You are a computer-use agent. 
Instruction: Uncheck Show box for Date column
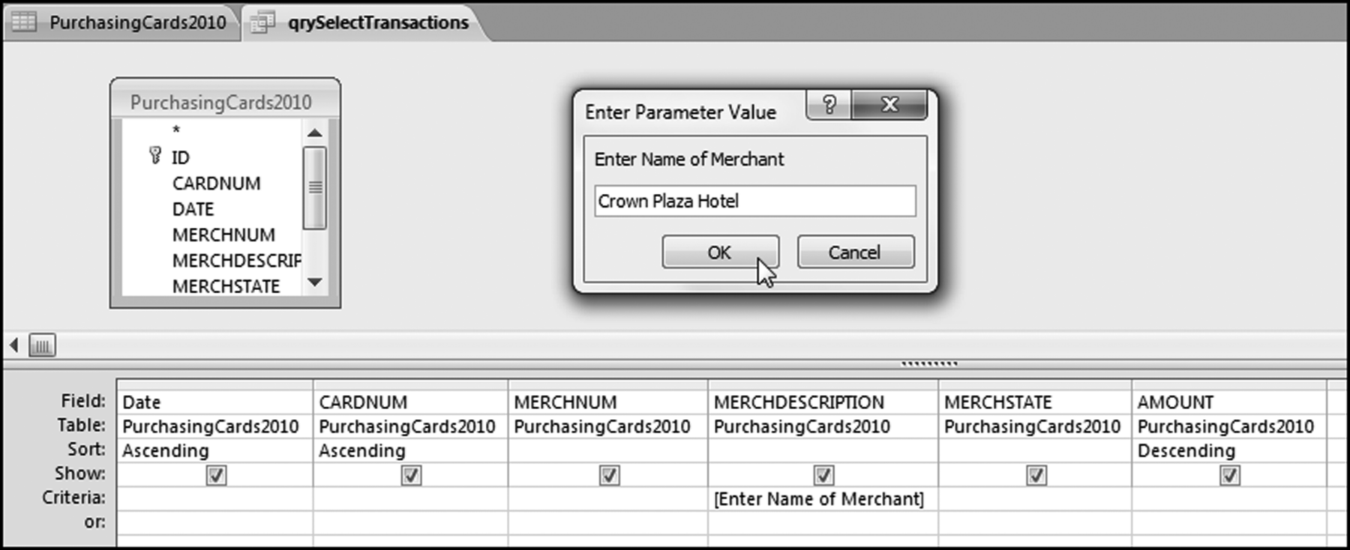point(216,475)
